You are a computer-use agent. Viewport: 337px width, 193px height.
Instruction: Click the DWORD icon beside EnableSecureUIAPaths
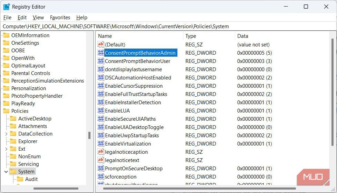(x=100, y=119)
